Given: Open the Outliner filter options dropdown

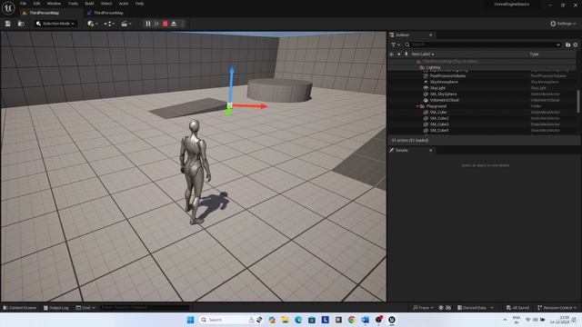Looking at the screenshot, I should pyautogui.click(x=396, y=45).
